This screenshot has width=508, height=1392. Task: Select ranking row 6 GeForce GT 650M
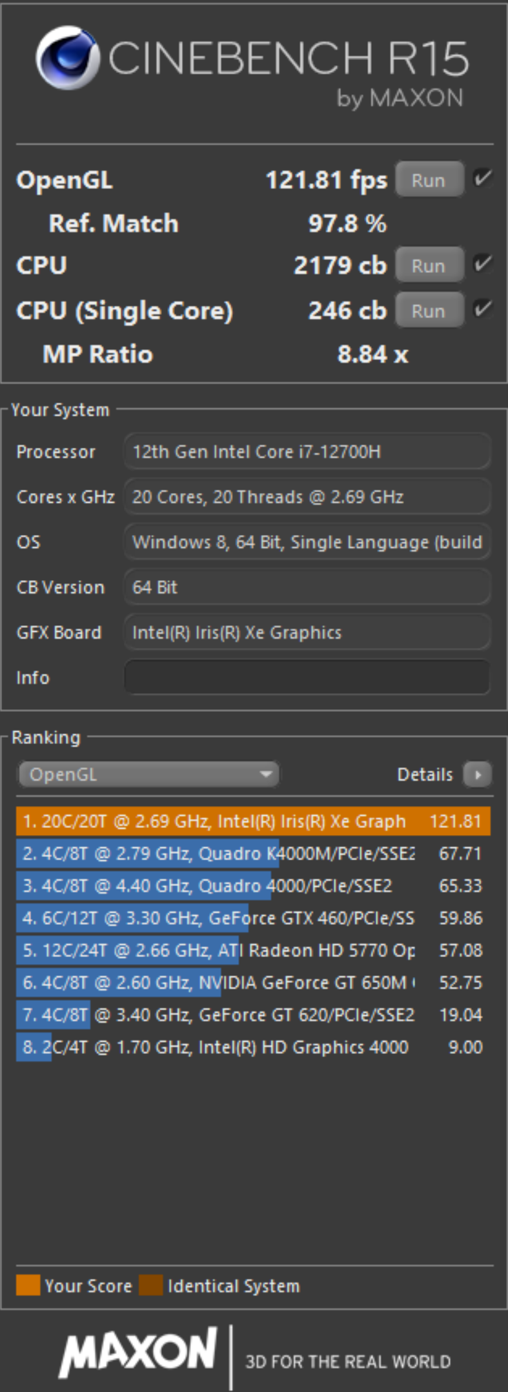253,983
